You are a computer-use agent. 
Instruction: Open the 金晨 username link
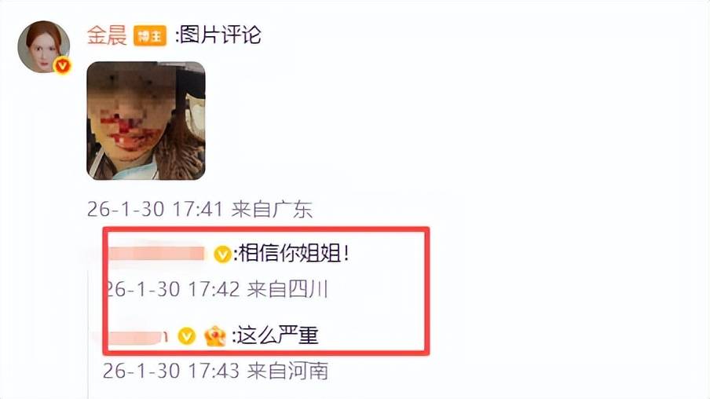106,35
